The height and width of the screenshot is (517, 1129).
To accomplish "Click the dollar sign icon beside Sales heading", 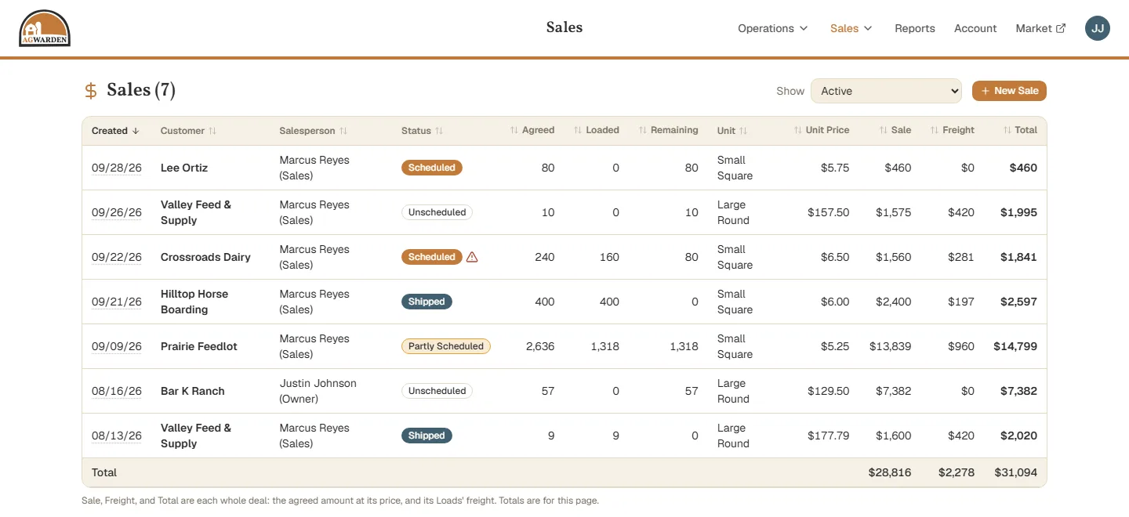I will point(91,91).
